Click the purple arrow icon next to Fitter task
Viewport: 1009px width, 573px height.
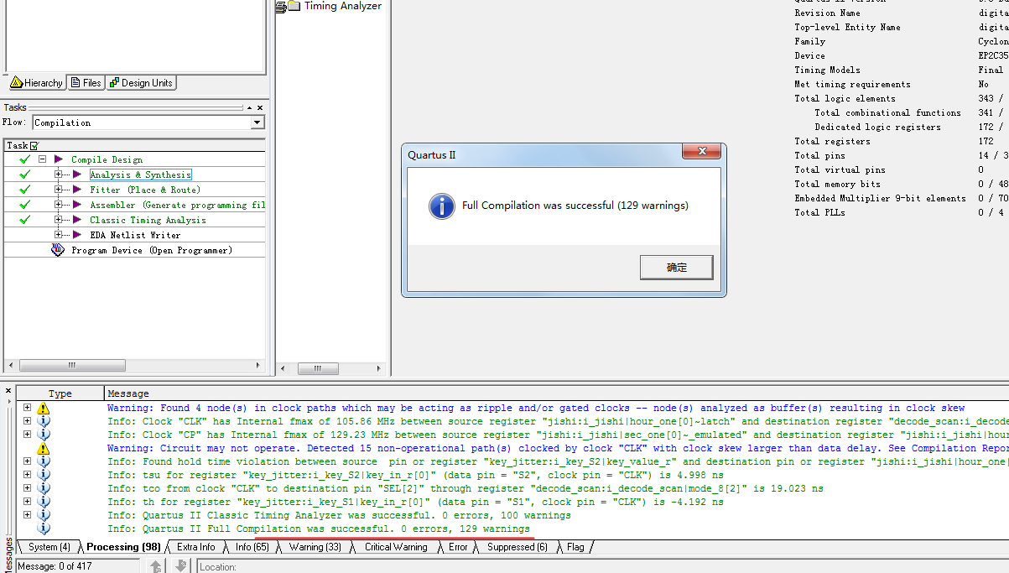tap(77, 190)
